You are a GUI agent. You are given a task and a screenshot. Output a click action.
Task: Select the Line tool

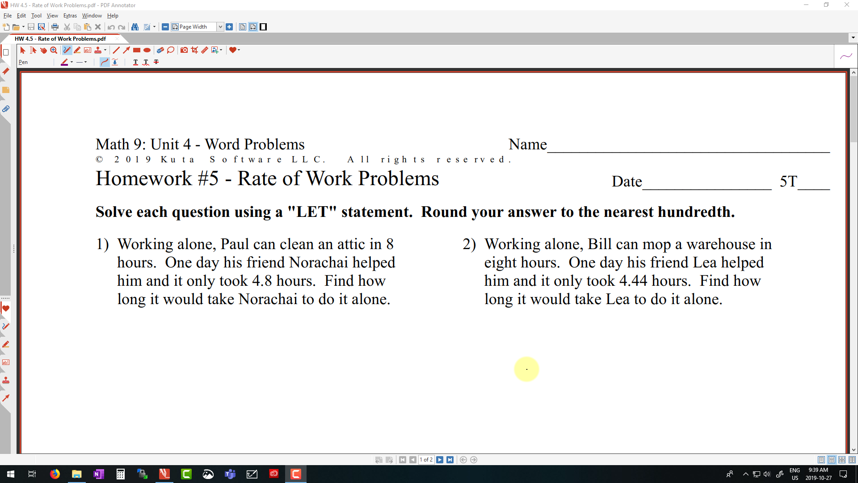click(x=116, y=50)
